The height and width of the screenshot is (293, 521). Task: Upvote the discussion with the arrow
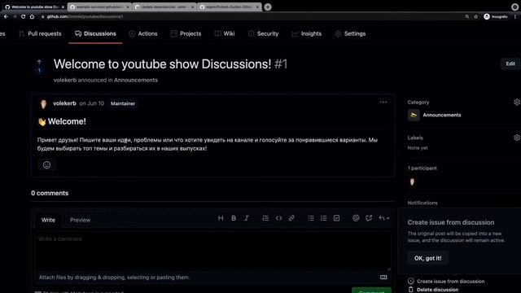pyautogui.click(x=39, y=62)
